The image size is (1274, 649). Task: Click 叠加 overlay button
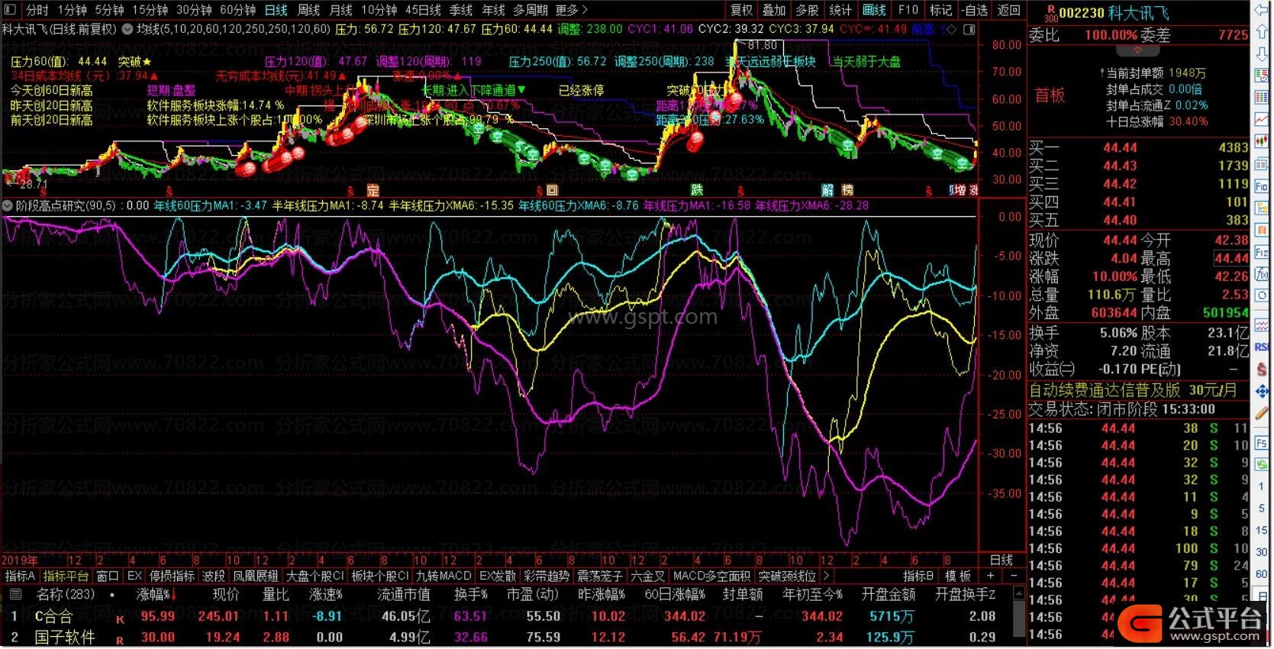coord(773,10)
